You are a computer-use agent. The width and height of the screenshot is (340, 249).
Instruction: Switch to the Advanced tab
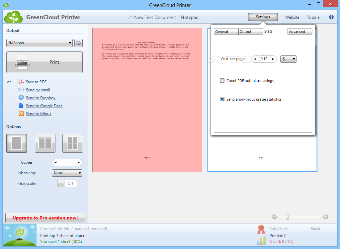pos(300,32)
